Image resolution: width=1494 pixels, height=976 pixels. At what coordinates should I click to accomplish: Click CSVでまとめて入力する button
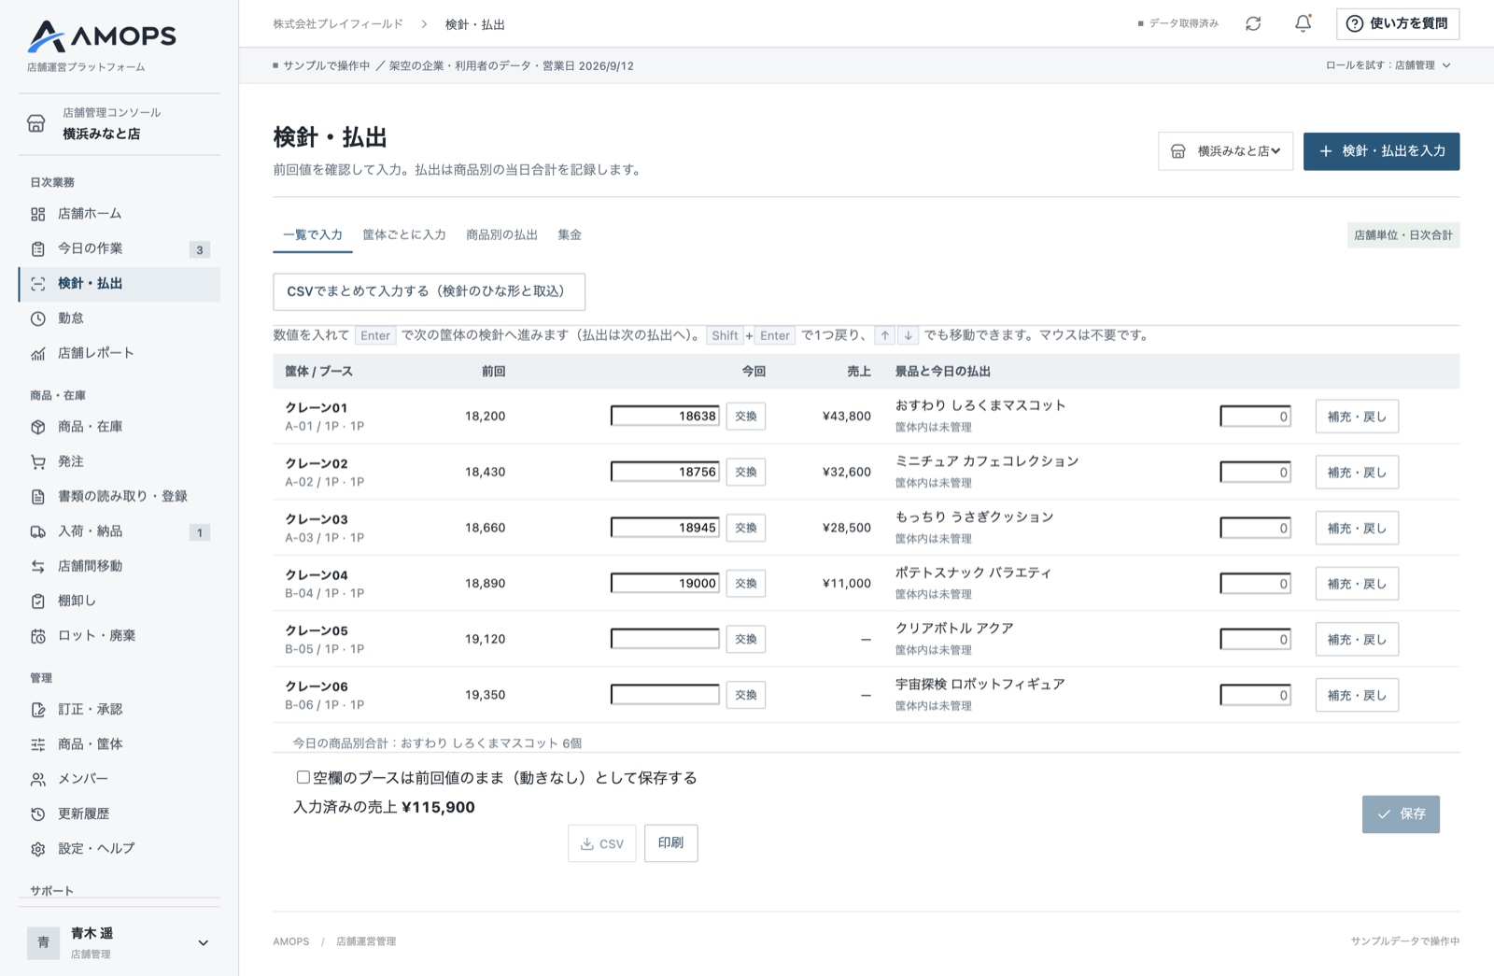coord(429,291)
